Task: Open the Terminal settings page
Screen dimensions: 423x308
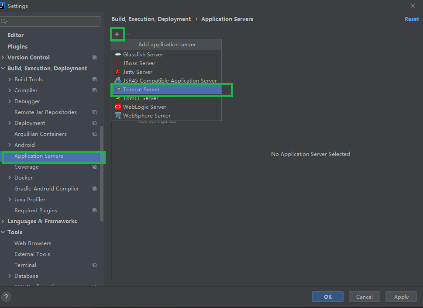Action: coord(25,265)
